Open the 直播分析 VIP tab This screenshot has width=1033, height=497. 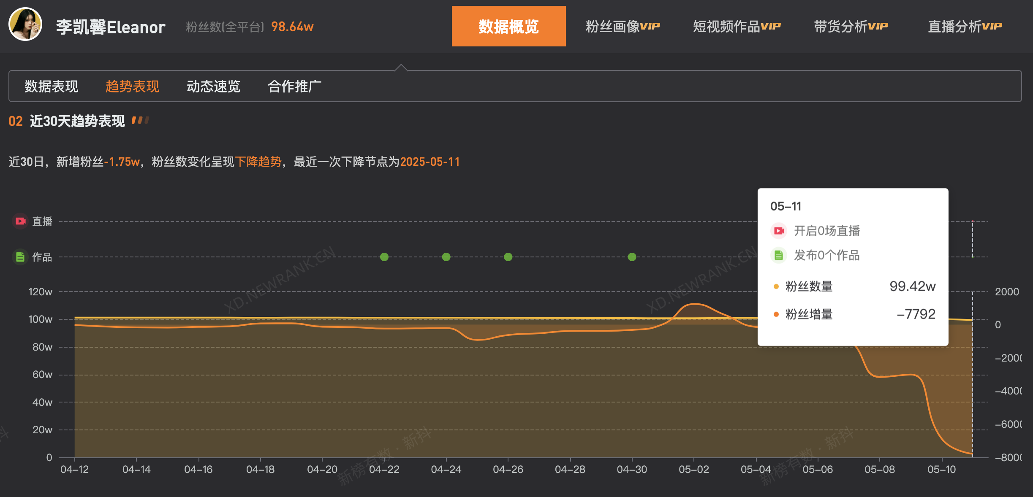[x=965, y=26]
